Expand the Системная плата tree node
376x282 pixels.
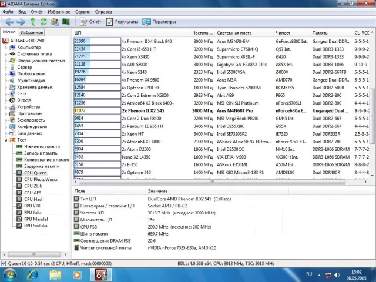pyautogui.click(x=6, y=54)
